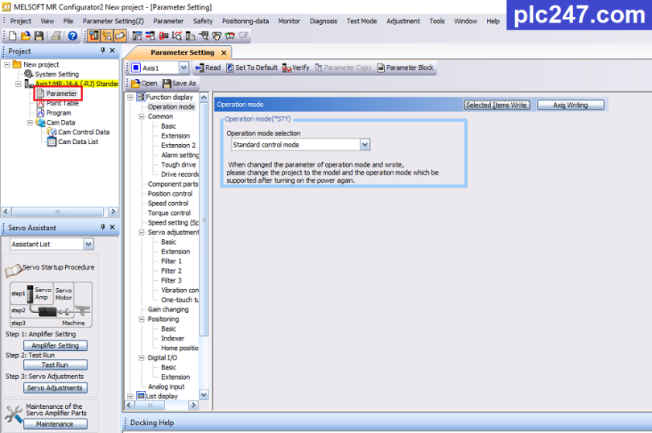Open Operation mode selection dropdown
Screen dimensions: 652x433
(365, 145)
